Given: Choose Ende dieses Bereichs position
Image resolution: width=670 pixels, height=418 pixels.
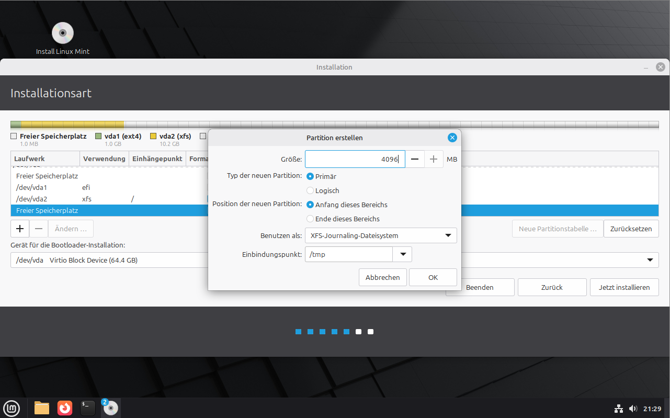Looking at the screenshot, I should pos(311,219).
